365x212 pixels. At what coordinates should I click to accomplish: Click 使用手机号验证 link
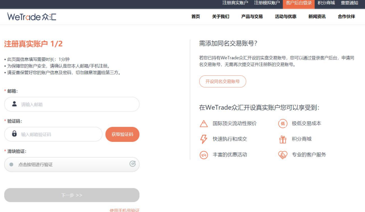124,210
